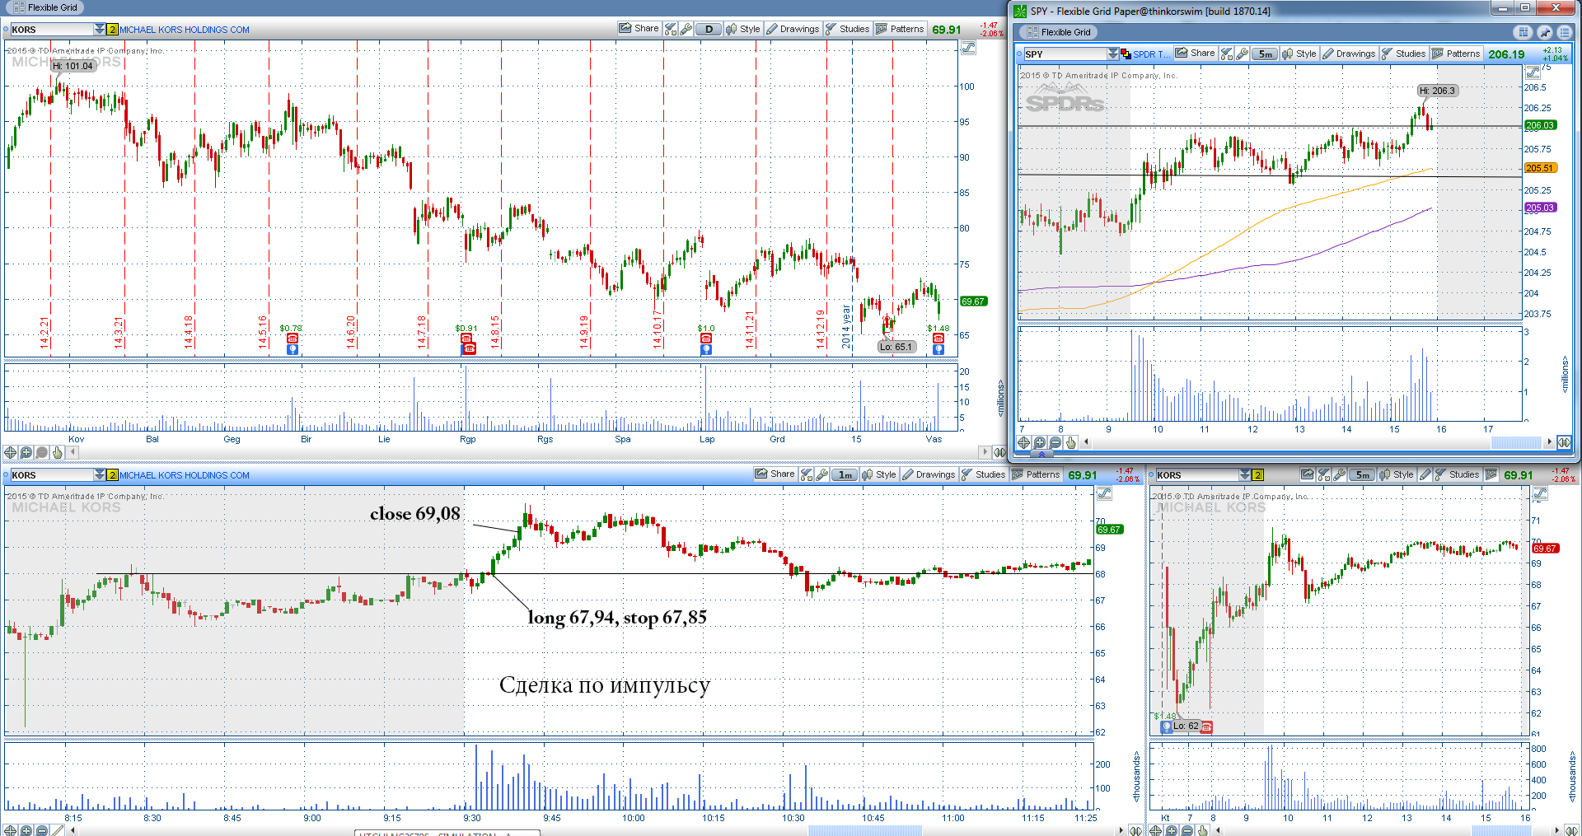Toggle log scale icon on 1-minute KORS chart
The width and height of the screenshot is (1582, 836).
click(1104, 493)
